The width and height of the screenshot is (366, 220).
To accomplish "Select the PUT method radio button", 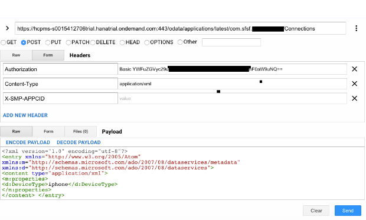I will click(x=48, y=42).
